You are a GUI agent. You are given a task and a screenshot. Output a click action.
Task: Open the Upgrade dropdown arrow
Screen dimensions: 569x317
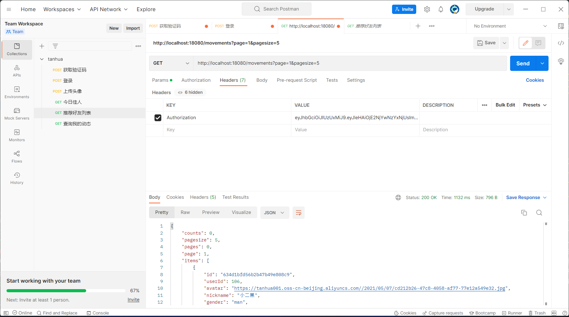(x=509, y=9)
